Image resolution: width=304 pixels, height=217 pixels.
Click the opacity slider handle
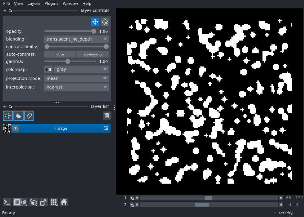[94, 31]
